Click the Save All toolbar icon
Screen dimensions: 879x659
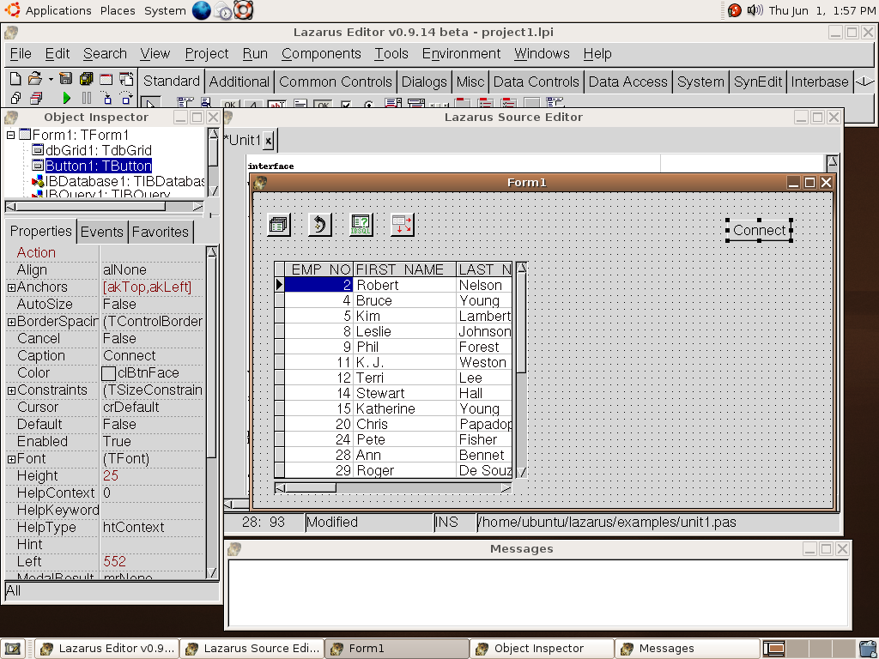pos(86,79)
